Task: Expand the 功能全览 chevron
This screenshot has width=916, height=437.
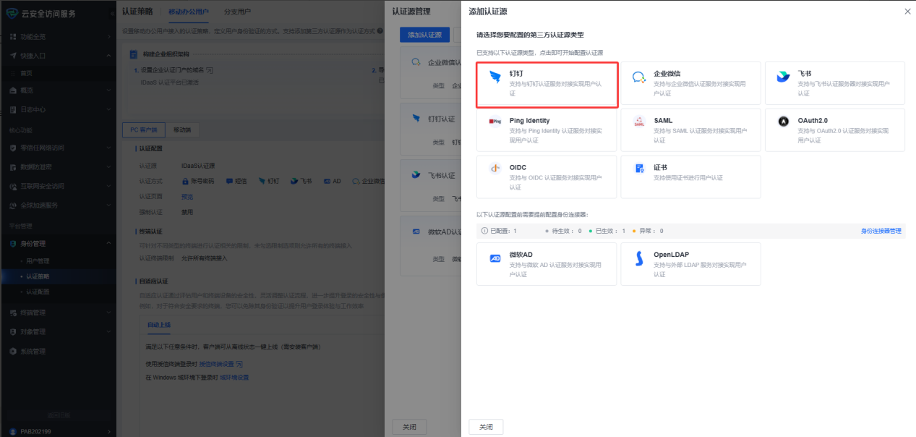Action: click(x=109, y=36)
